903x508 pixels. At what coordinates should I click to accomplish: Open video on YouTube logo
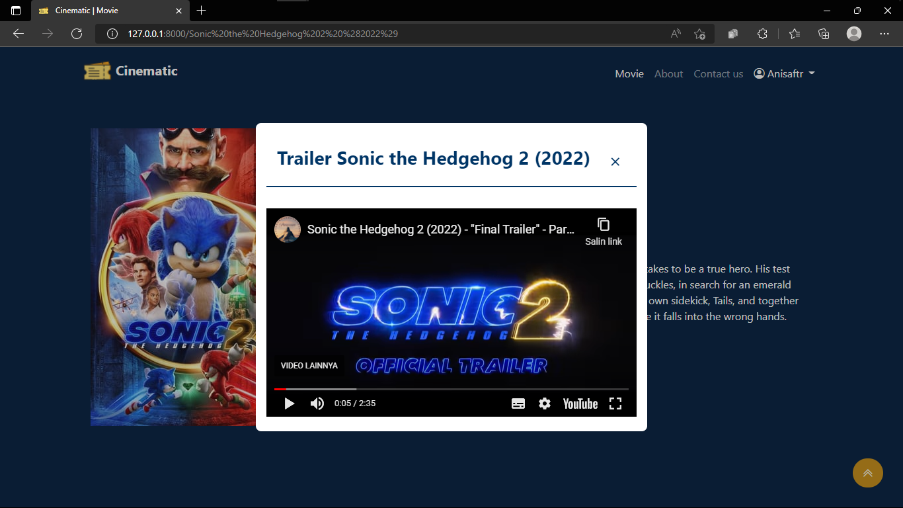click(580, 403)
